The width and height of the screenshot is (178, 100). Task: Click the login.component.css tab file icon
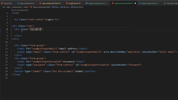[x=86, y=3]
